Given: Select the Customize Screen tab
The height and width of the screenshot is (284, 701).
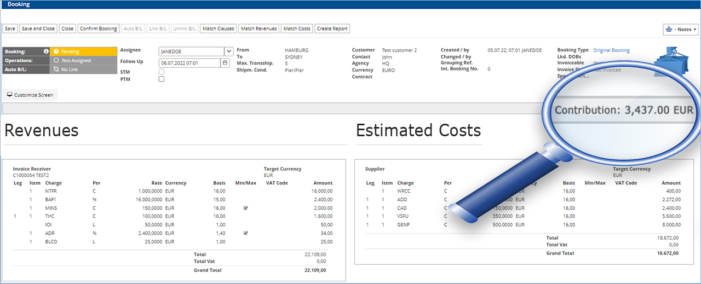Looking at the screenshot, I should coord(30,95).
